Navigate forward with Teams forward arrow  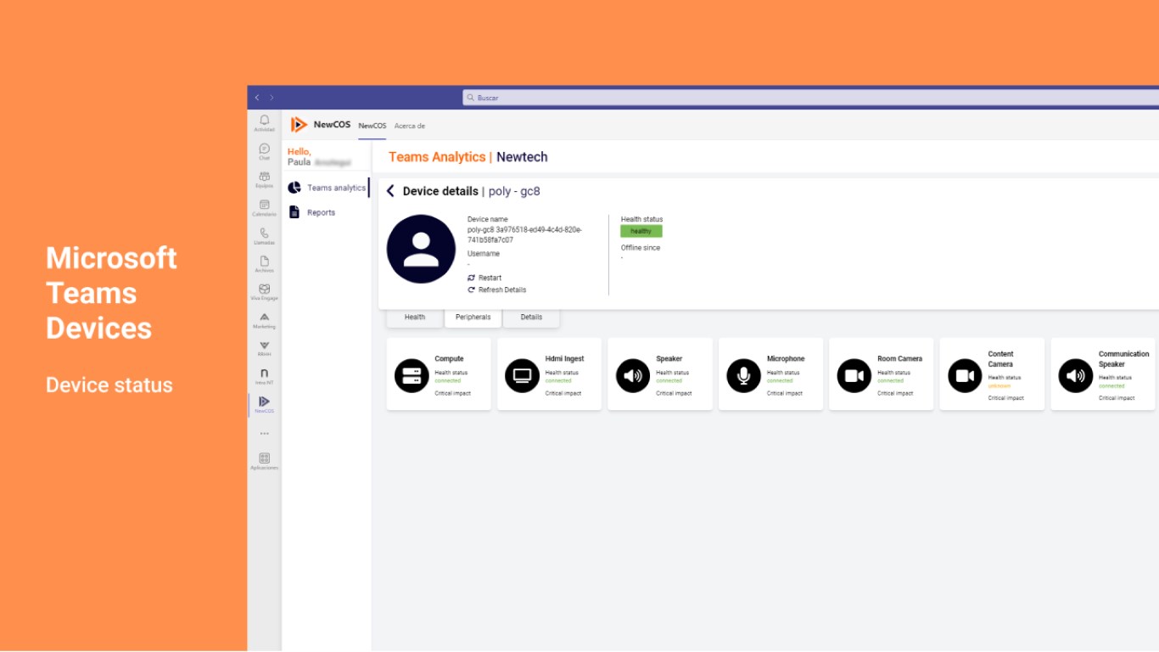coord(272,98)
